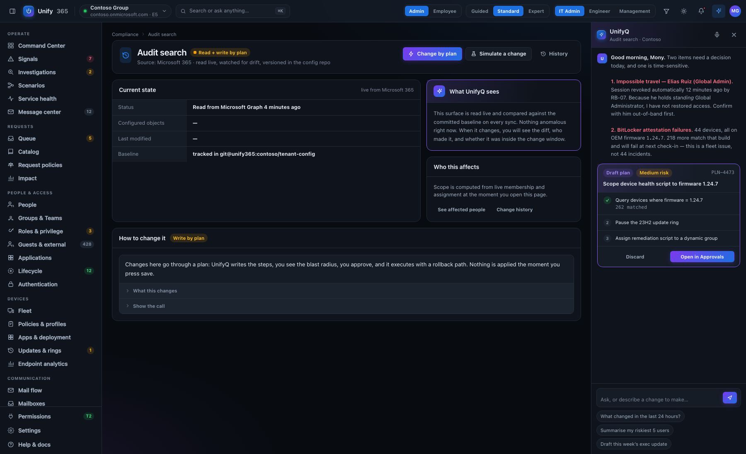Screen dimensions: 746x454
Task: Open People page
Action: tap(51, 205)
